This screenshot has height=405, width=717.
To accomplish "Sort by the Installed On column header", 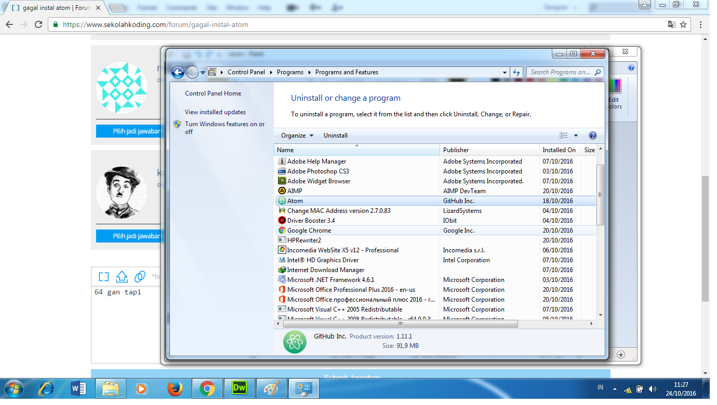I will pos(560,150).
